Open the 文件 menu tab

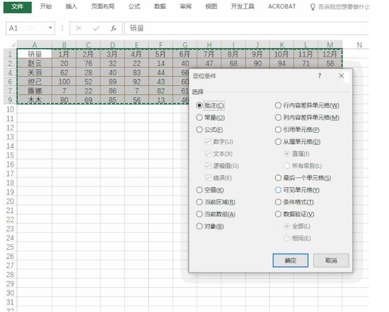(x=17, y=7)
